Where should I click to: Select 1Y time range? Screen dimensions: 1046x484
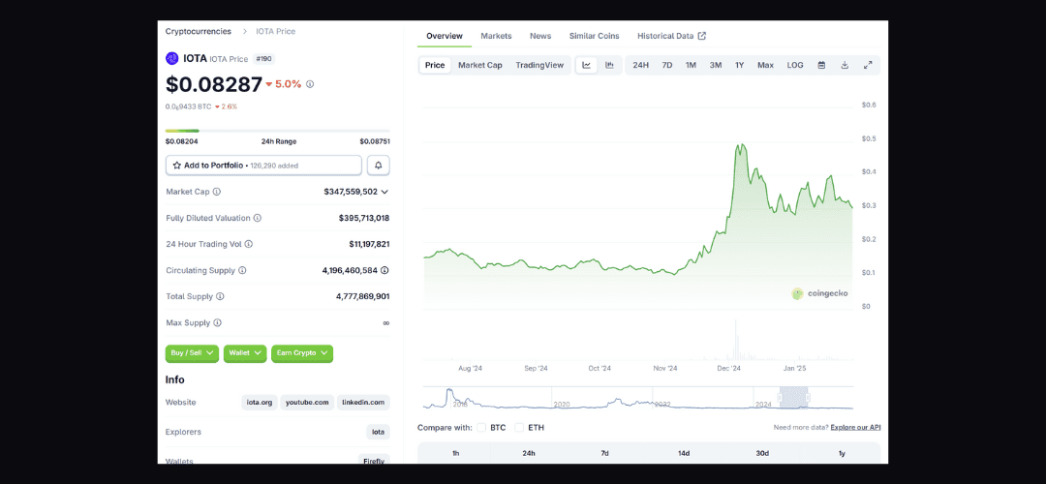pos(740,65)
